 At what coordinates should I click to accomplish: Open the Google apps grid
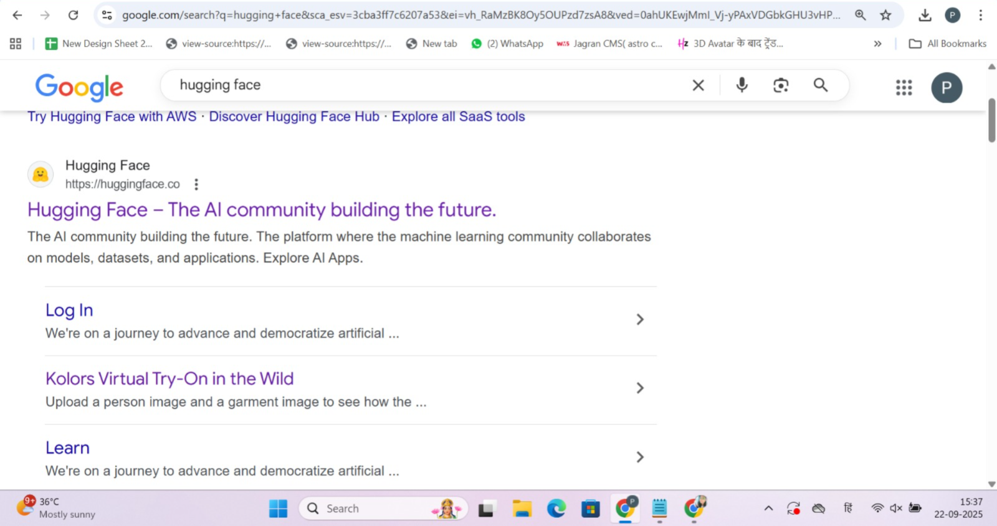point(904,88)
